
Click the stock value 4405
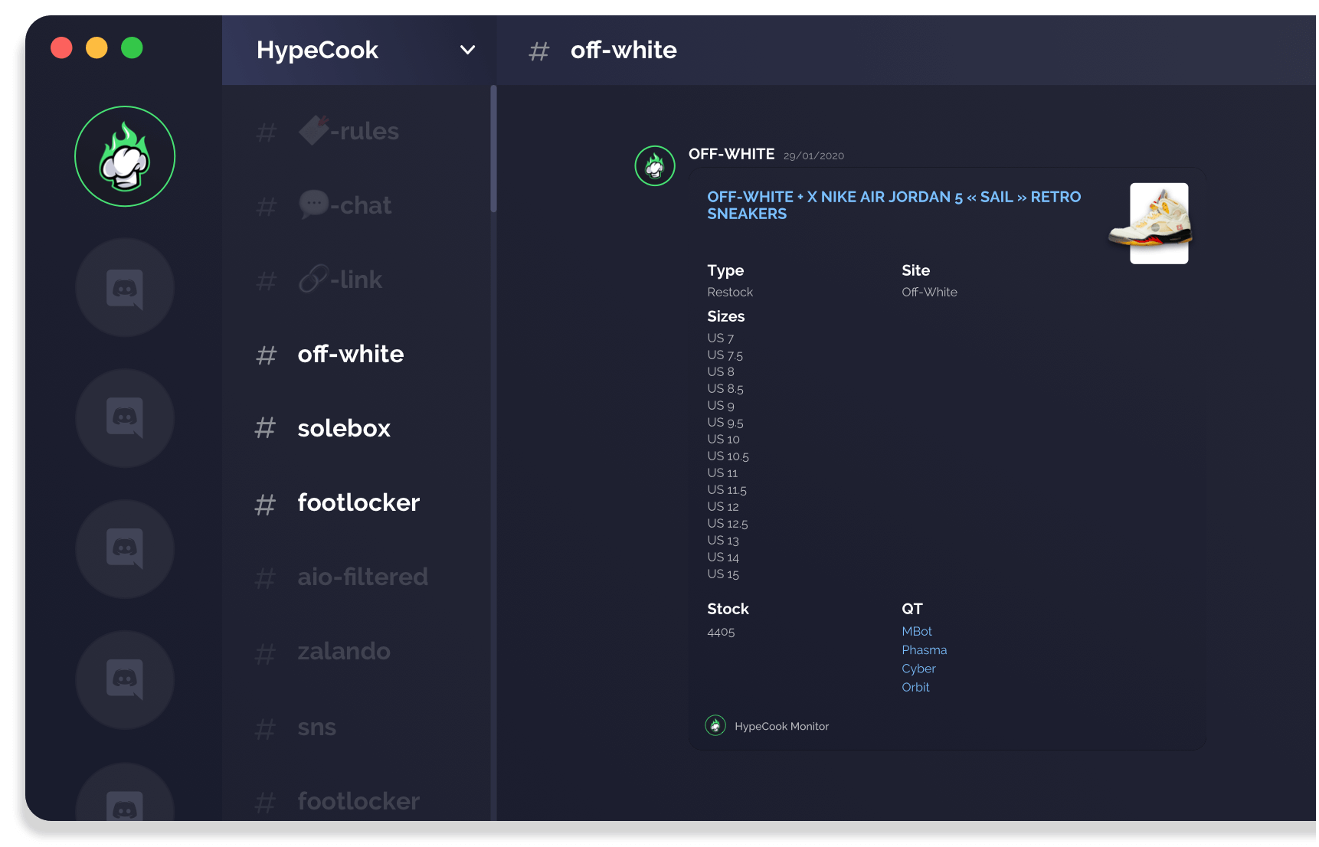click(x=721, y=632)
